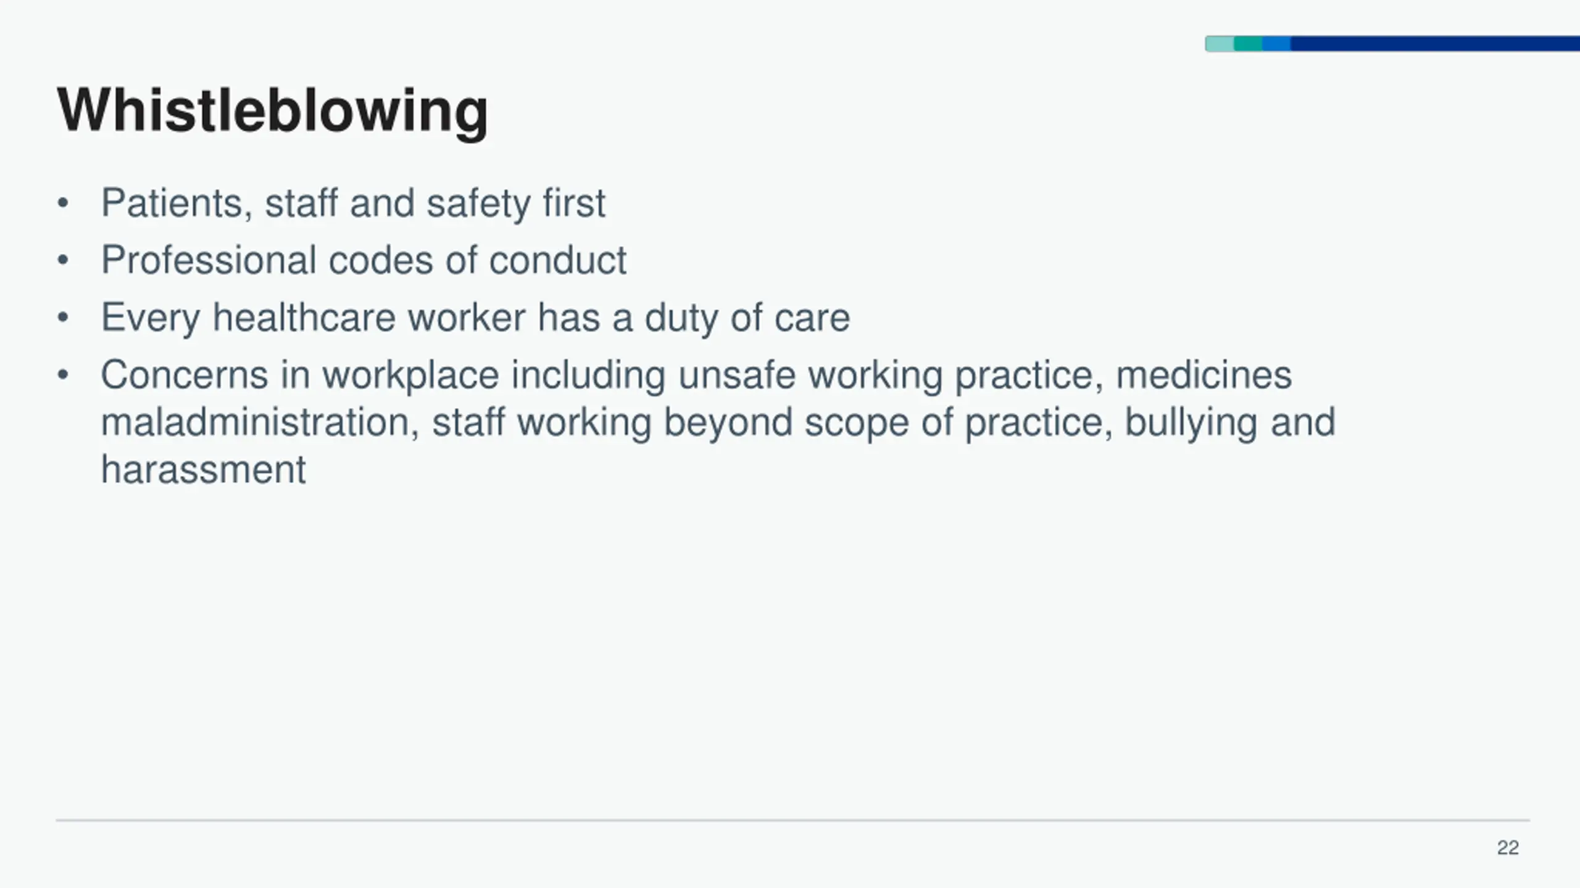Click the bullet point before 'Concerns'

[62, 375]
